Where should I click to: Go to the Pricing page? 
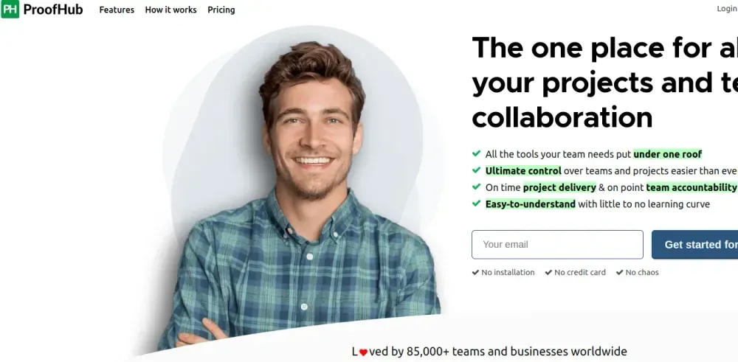(221, 10)
